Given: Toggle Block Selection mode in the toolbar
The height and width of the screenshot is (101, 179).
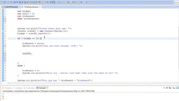Looking at the screenshot, I should pyautogui.click(x=59, y=2).
